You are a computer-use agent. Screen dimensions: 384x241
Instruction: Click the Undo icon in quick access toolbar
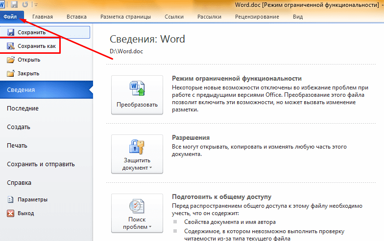click(25, 4)
